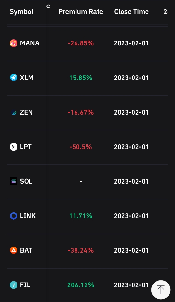Screen dimensions: 175x302
Task: Select the Symbol column header
Action: point(22,12)
